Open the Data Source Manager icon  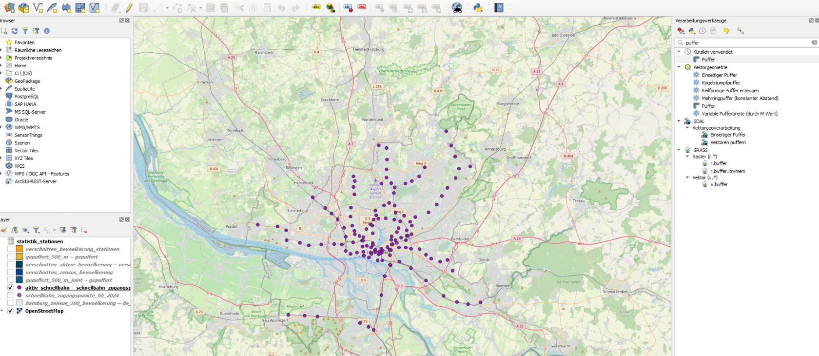[x=9, y=8]
